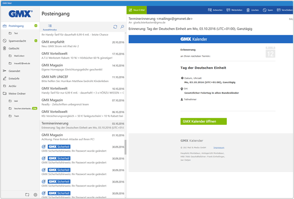Mark message with the Spam icon

pos(265,10)
